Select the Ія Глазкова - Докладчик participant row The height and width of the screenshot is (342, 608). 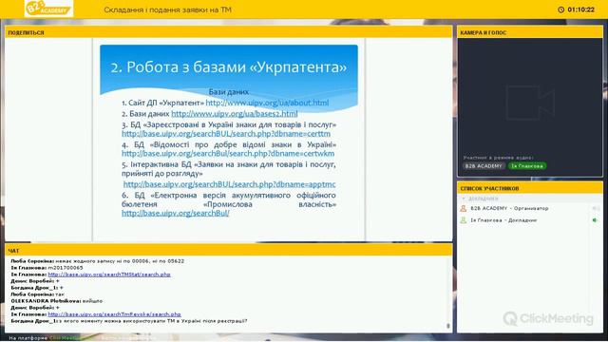(x=530, y=220)
